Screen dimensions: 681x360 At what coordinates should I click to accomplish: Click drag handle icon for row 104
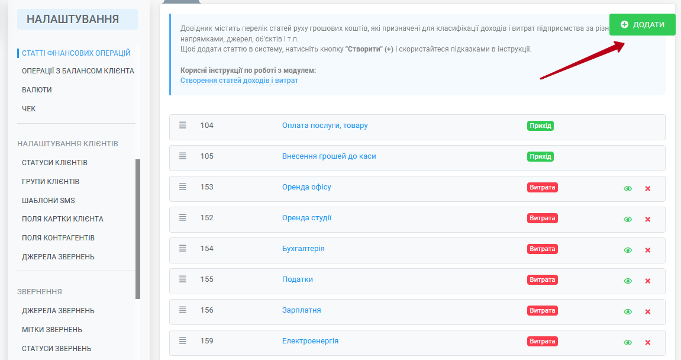183,125
